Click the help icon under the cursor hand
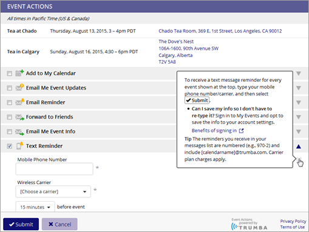Image resolution: width=309 pixels, height=232 pixels. pos(299,159)
